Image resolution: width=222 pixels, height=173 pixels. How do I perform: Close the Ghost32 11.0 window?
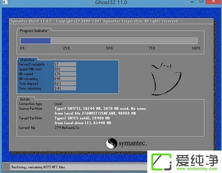(214, 1)
